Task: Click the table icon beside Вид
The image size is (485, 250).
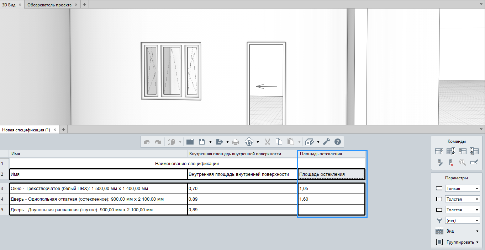Action: coord(439,231)
